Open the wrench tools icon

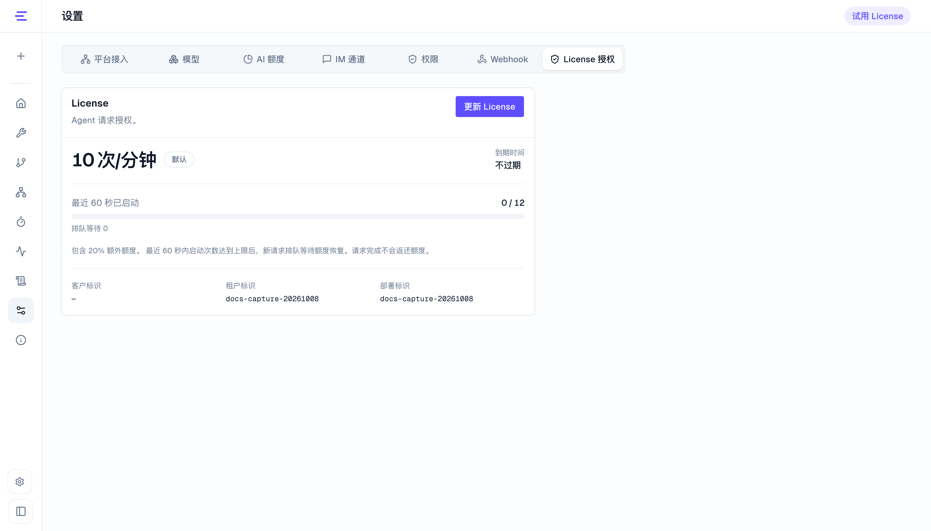click(x=21, y=133)
